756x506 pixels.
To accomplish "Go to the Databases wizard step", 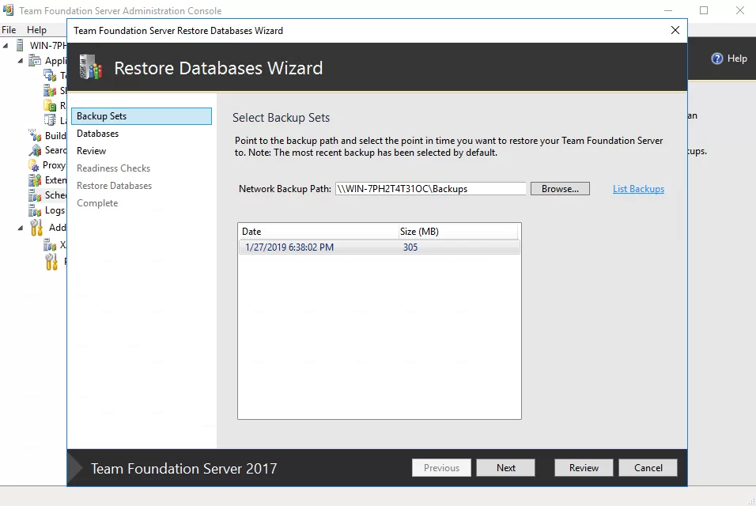I will [x=97, y=134].
